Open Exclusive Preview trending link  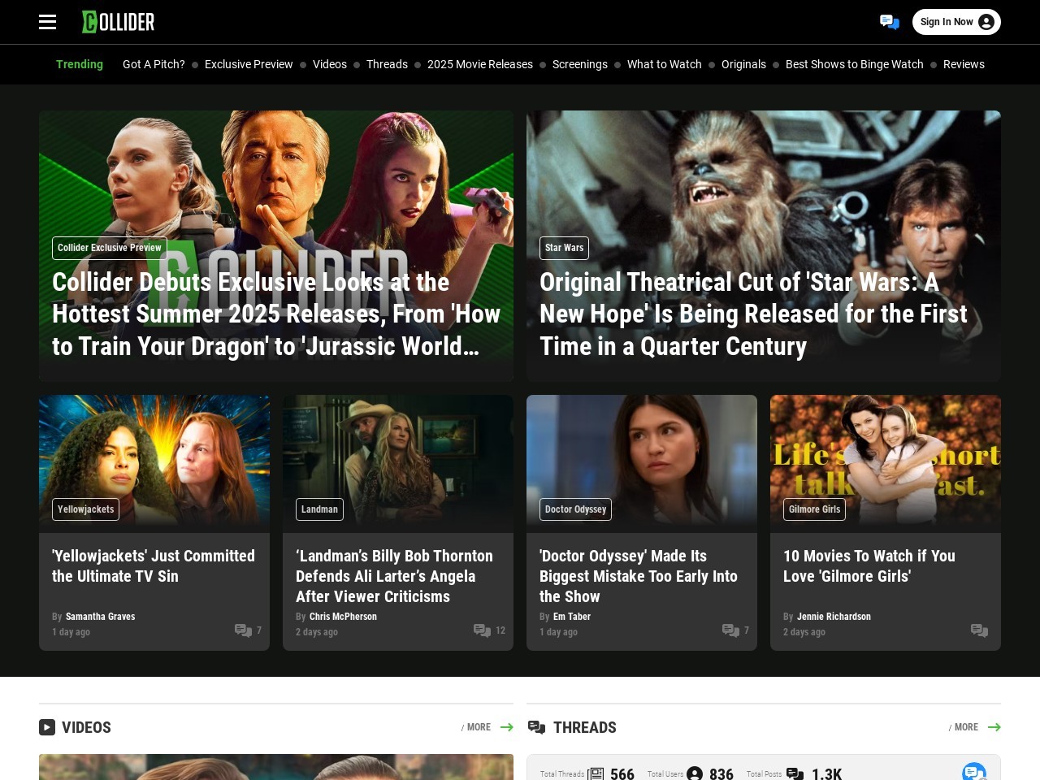249,64
